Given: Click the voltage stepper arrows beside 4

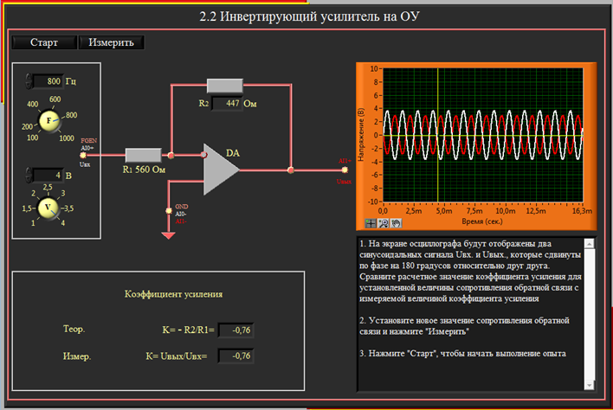Looking at the screenshot, I should [x=29, y=175].
